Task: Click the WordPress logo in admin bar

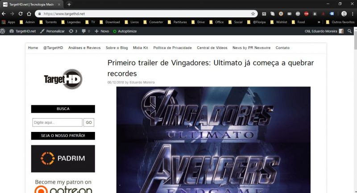Action: point(4,31)
